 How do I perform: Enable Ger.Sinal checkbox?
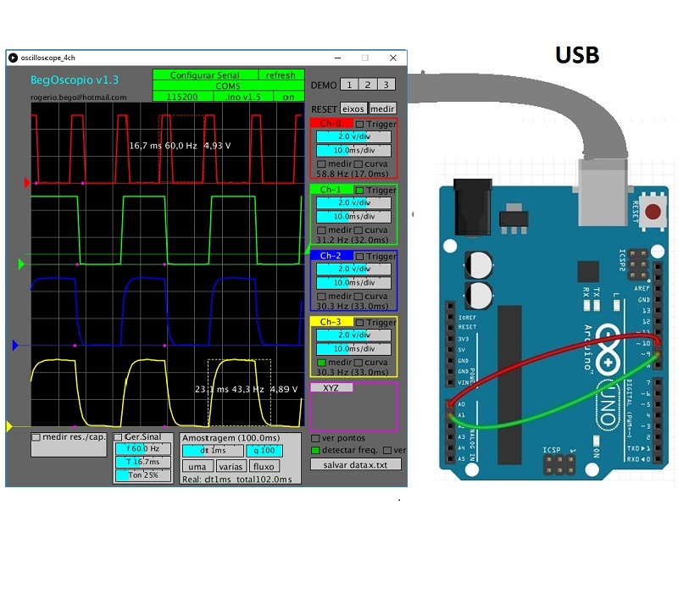(x=118, y=437)
